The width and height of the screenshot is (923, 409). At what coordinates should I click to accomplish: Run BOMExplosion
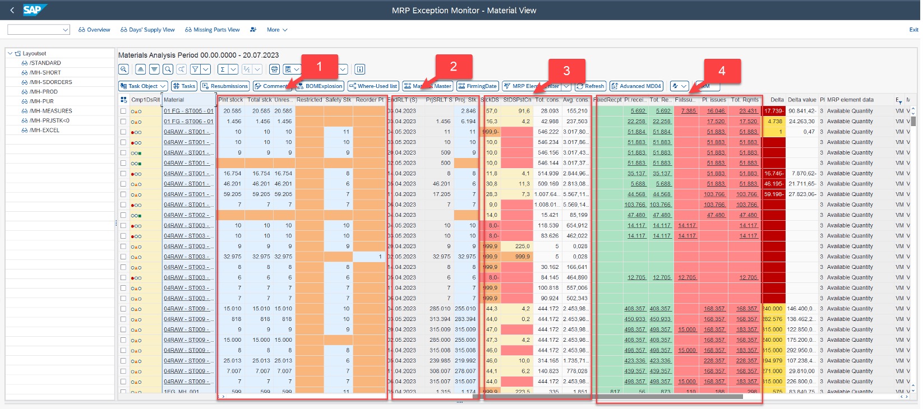pyautogui.click(x=320, y=86)
